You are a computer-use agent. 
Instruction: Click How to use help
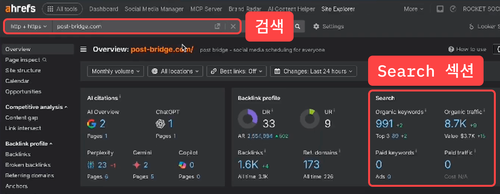467,49
